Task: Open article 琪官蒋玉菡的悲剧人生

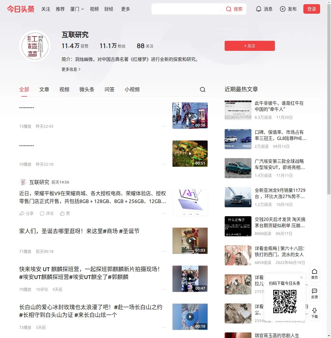Action: (x=277, y=335)
